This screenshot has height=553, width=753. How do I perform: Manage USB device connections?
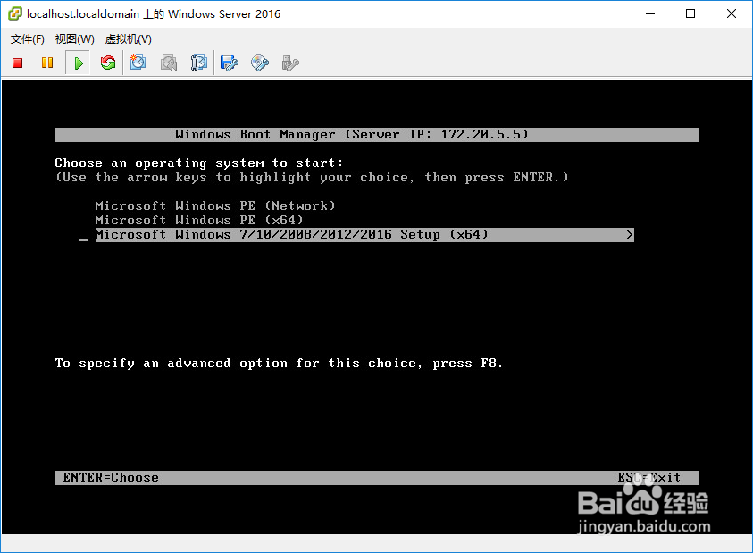click(x=288, y=63)
